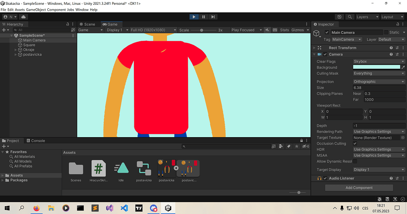Click the undo history icon

point(339,17)
